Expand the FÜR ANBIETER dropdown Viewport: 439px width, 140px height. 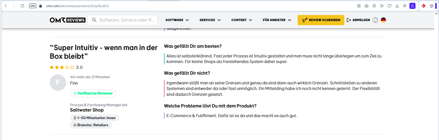point(277,20)
